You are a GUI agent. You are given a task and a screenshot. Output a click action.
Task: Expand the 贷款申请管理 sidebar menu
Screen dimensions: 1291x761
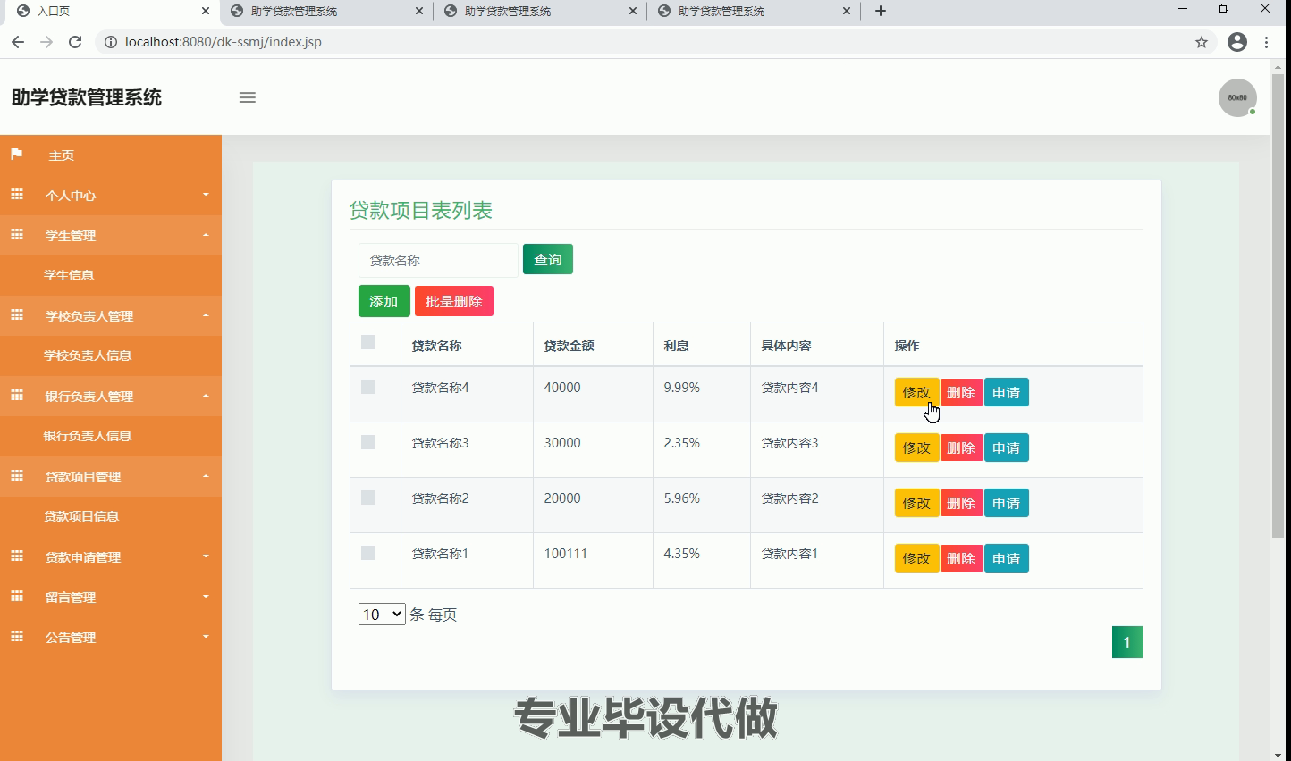point(111,556)
